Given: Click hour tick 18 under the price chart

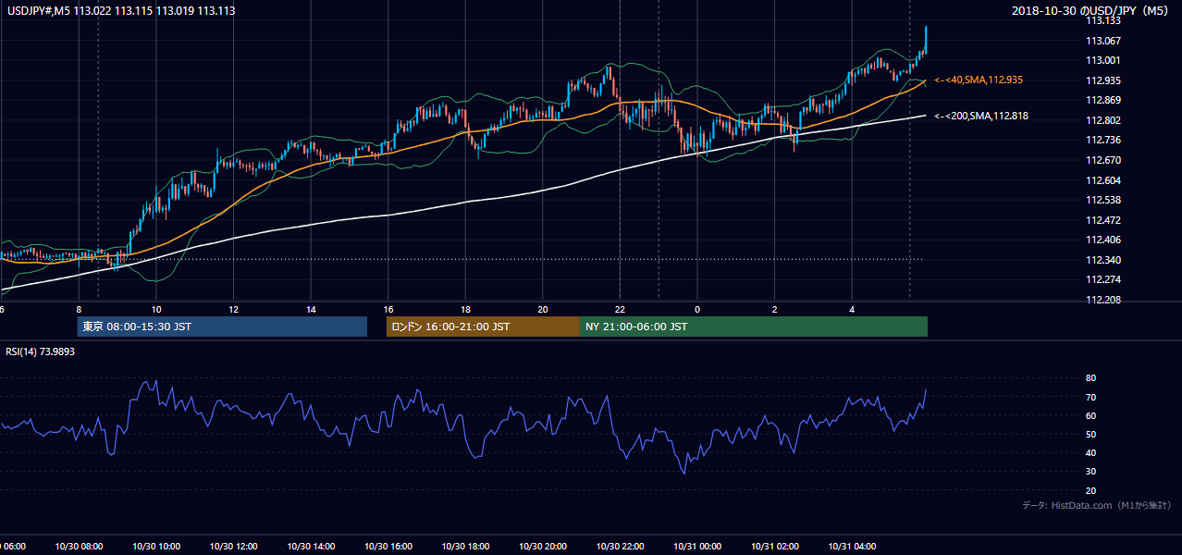Looking at the screenshot, I should click(x=466, y=309).
